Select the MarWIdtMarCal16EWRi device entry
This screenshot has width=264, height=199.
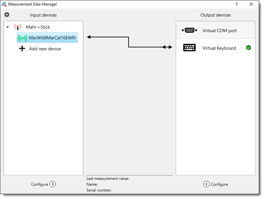52,38
